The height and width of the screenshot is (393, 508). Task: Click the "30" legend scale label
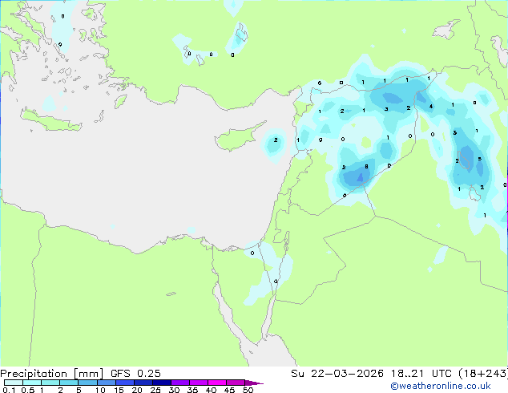pos(174,390)
